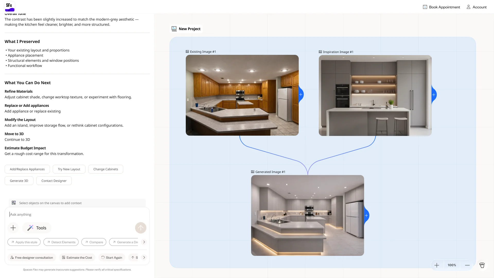Expand the second suggestion row with its chevron
The height and width of the screenshot is (278, 494).
coord(144,257)
